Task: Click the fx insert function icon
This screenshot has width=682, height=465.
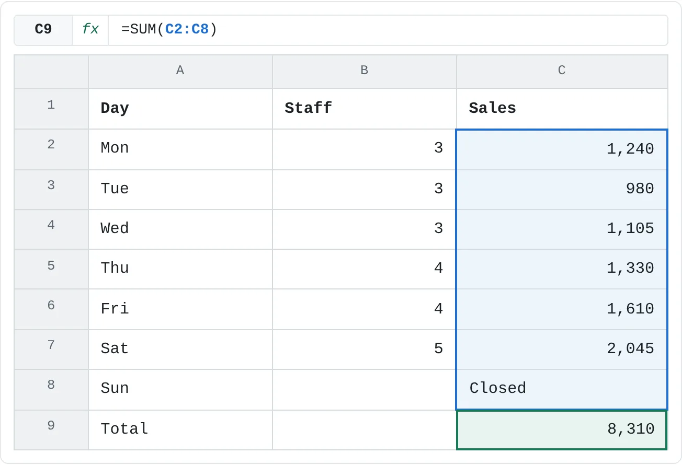Action: [x=90, y=30]
